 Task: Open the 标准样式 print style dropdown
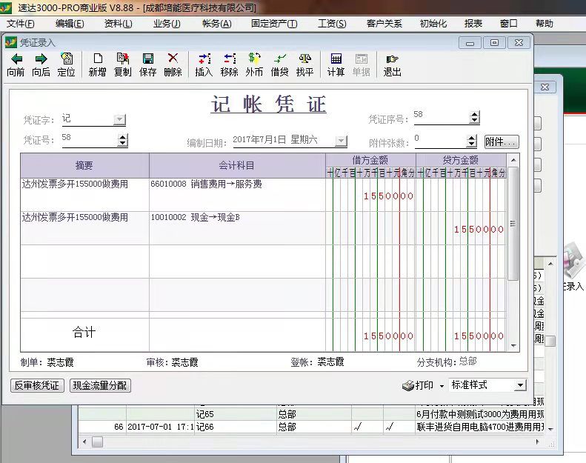tap(520, 385)
